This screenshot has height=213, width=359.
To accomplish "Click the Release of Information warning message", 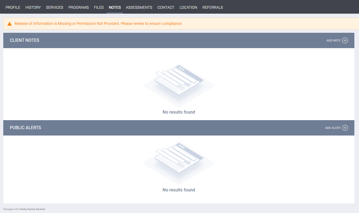I will [98, 23].
